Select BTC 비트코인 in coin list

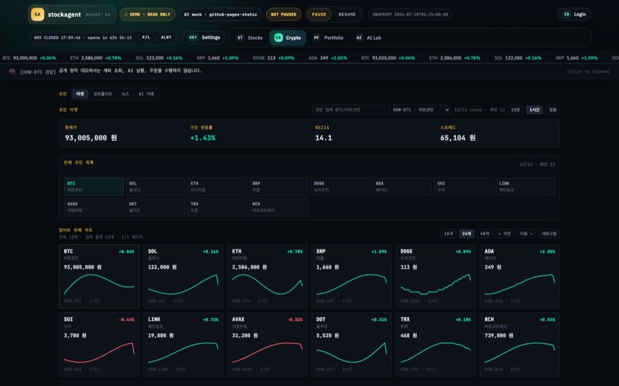point(94,187)
